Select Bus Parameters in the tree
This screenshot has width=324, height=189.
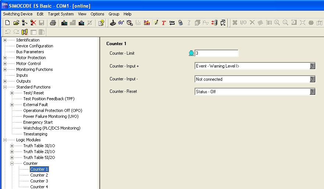click(30, 52)
